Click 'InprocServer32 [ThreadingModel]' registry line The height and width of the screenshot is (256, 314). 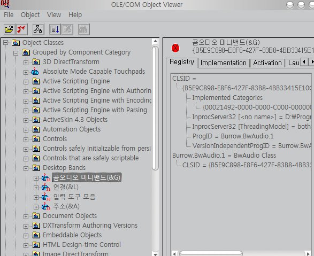coord(251,127)
